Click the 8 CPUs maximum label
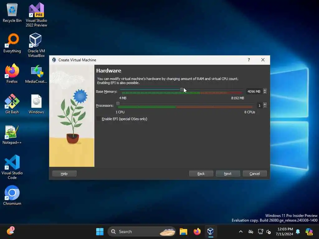This screenshot has width=319, height=239. coord(250,112)
